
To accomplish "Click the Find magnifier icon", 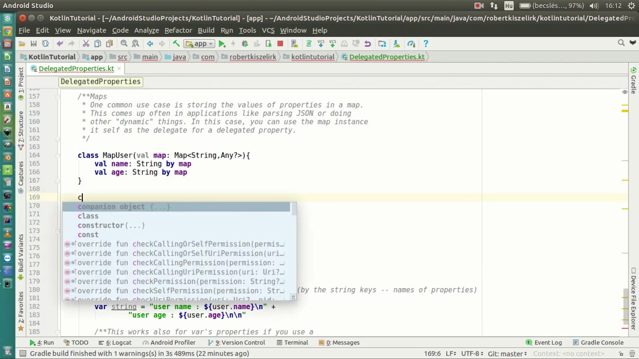I will click(124, 43).
